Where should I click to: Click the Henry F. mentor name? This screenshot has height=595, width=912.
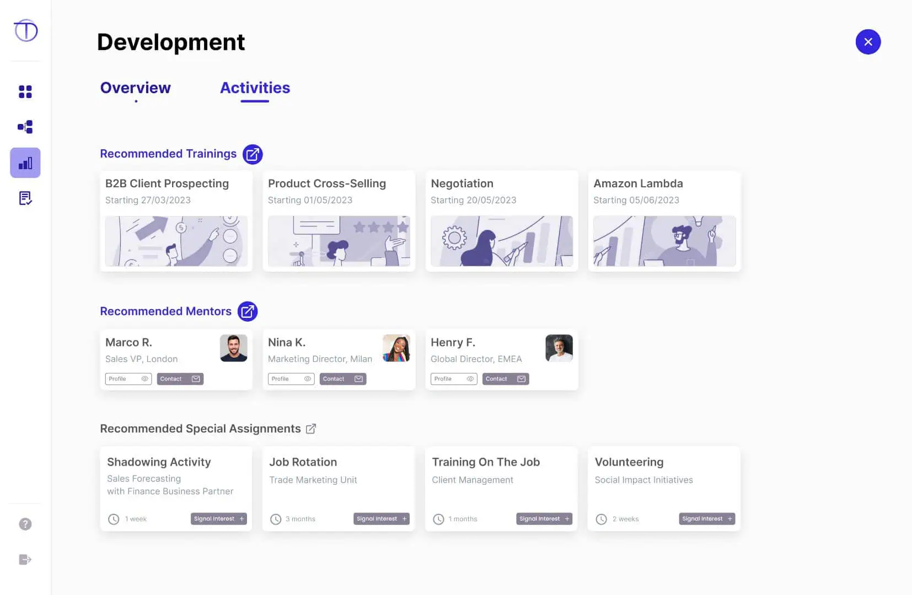(453, 342)
